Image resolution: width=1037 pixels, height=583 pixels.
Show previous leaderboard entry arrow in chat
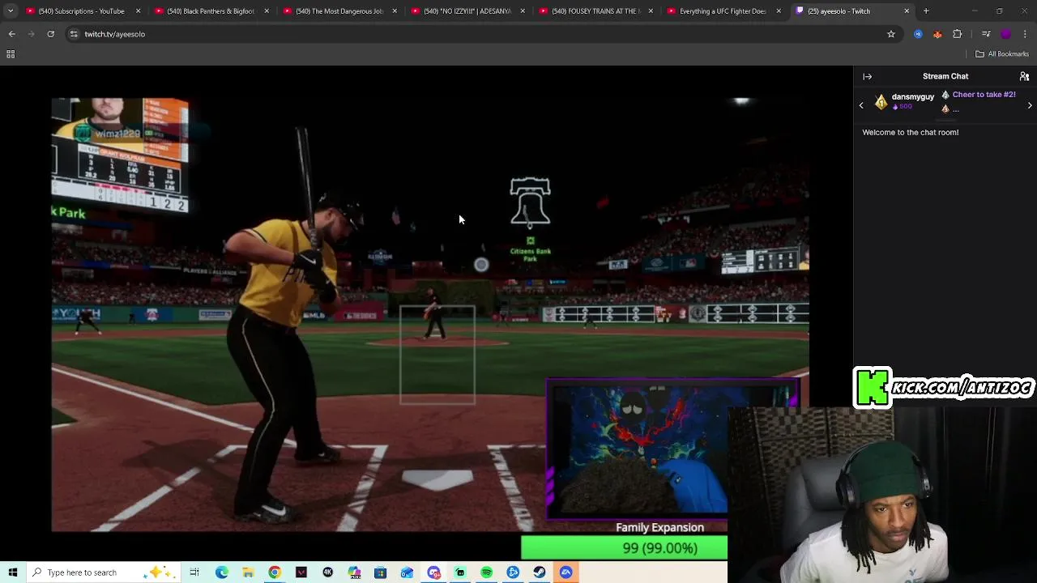(861, 105)
